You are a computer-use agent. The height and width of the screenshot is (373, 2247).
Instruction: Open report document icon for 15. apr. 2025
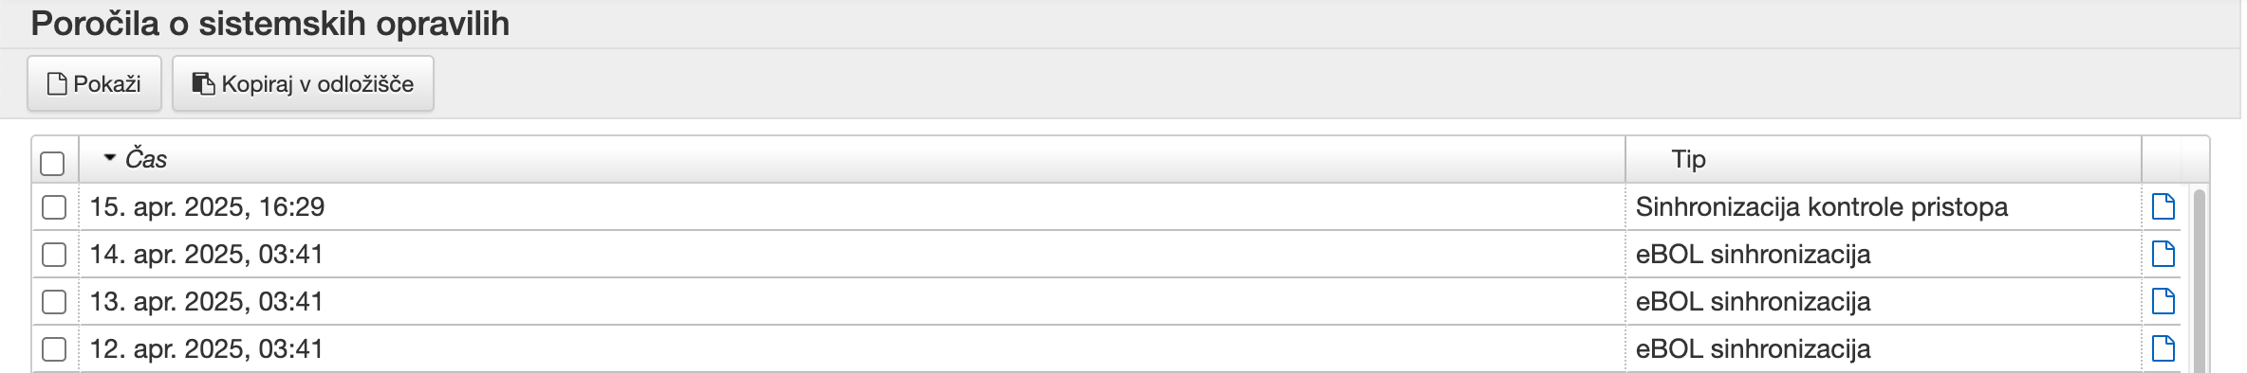[2163, 206]
